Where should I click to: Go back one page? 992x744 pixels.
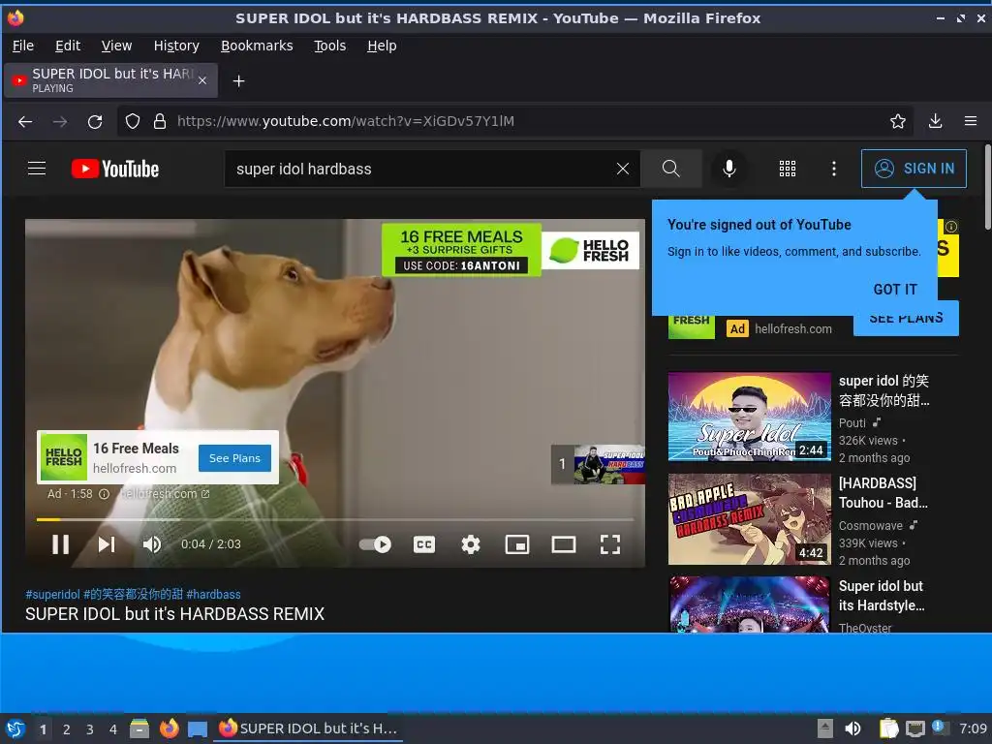pyautogui.click(x=25, y=121)
